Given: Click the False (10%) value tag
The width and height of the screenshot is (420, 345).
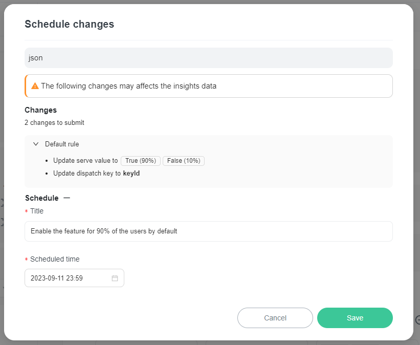Looking at the screenshot, I should (x=184, y=161).
